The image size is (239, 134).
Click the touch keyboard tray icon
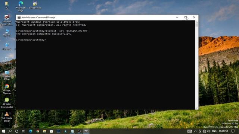click(x=190, y=131)
